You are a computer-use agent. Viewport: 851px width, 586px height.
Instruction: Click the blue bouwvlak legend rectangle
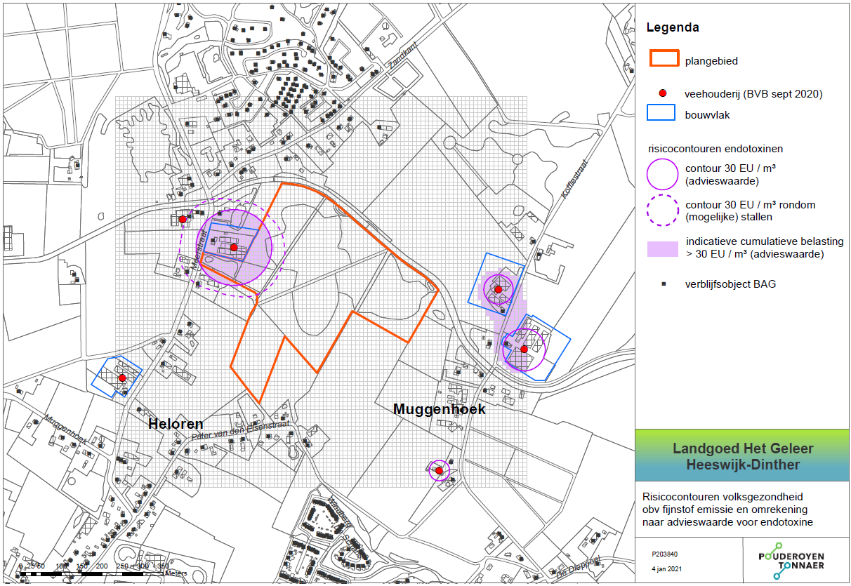(661, 112)
